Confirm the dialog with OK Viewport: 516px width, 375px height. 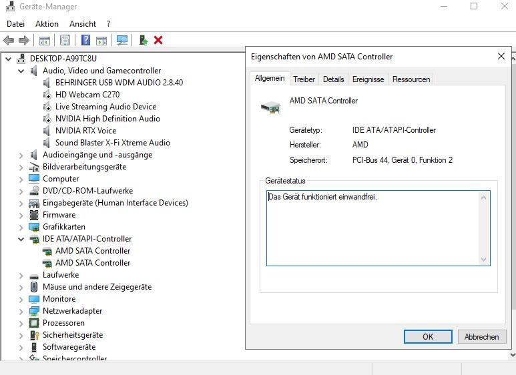[x=428, y=337]
